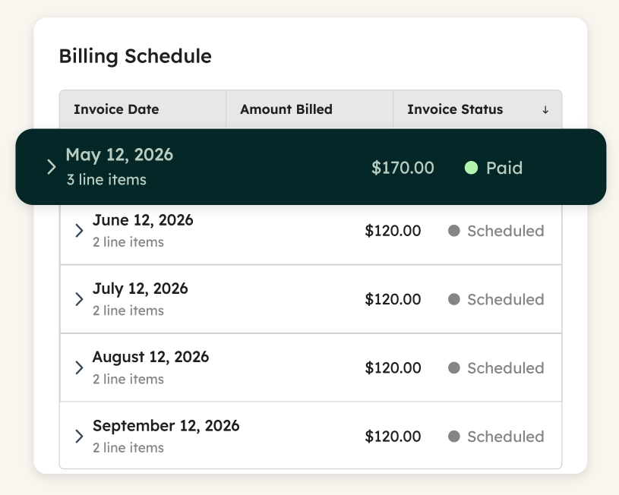The height and width of the screenshot is (495, 619).
Task: Click the September 12, 2026 date text
Action: tap(166, 426)
